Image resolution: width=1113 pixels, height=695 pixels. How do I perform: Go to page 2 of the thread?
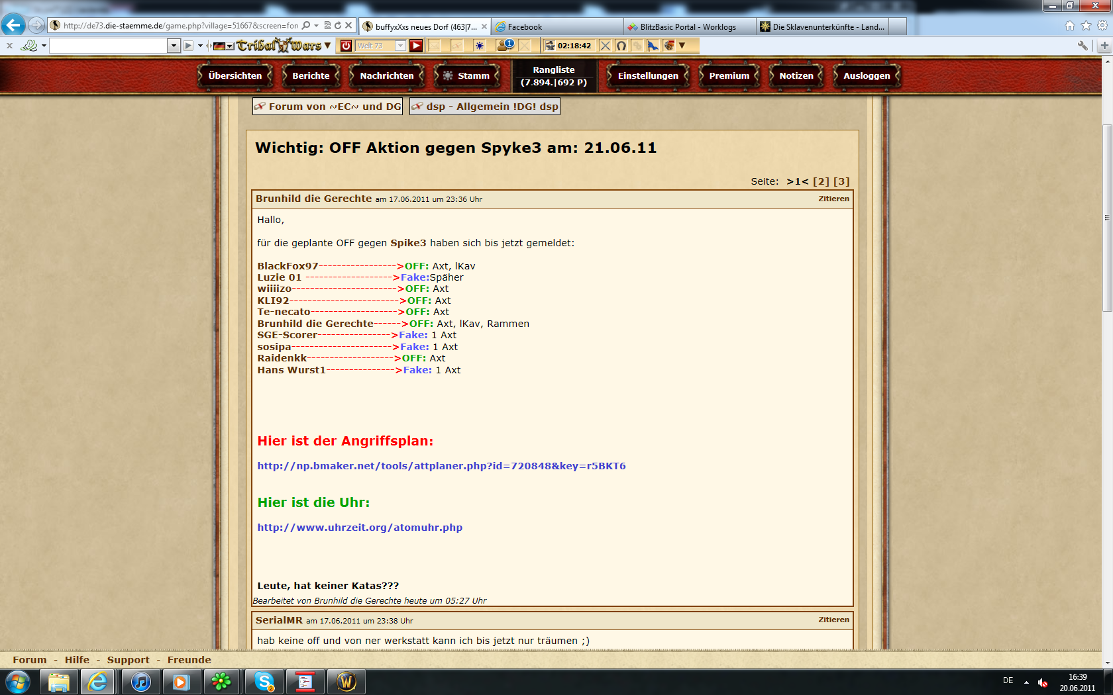tap(821, 181)
